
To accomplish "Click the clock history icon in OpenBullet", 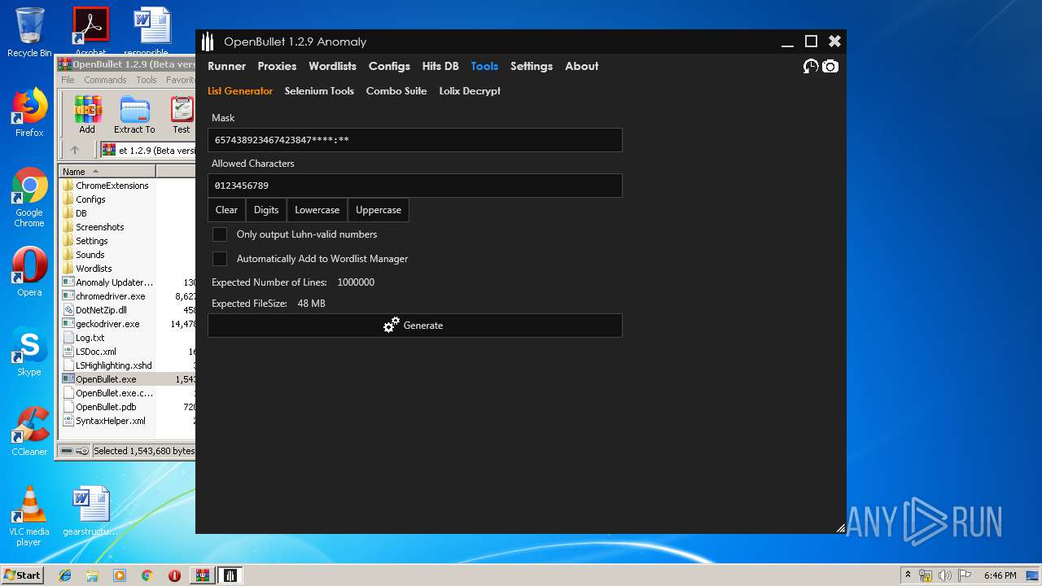I will (x=811, y=67).
